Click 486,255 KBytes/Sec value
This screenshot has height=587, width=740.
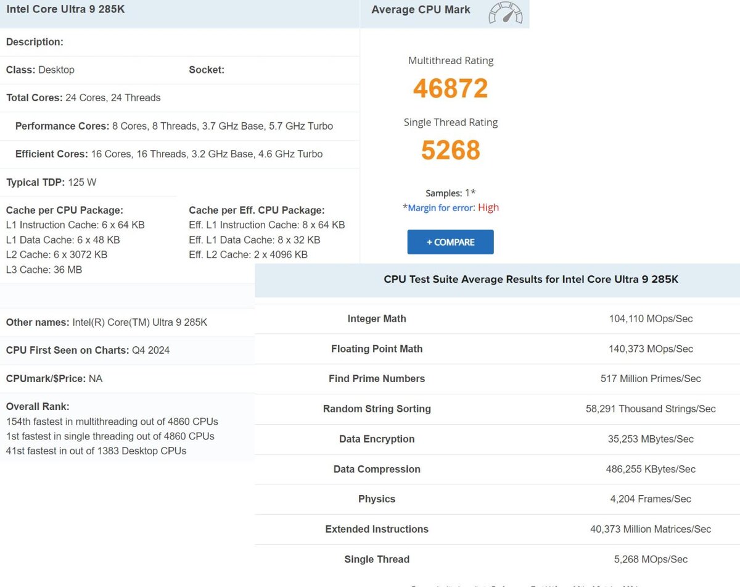[651, 469]
